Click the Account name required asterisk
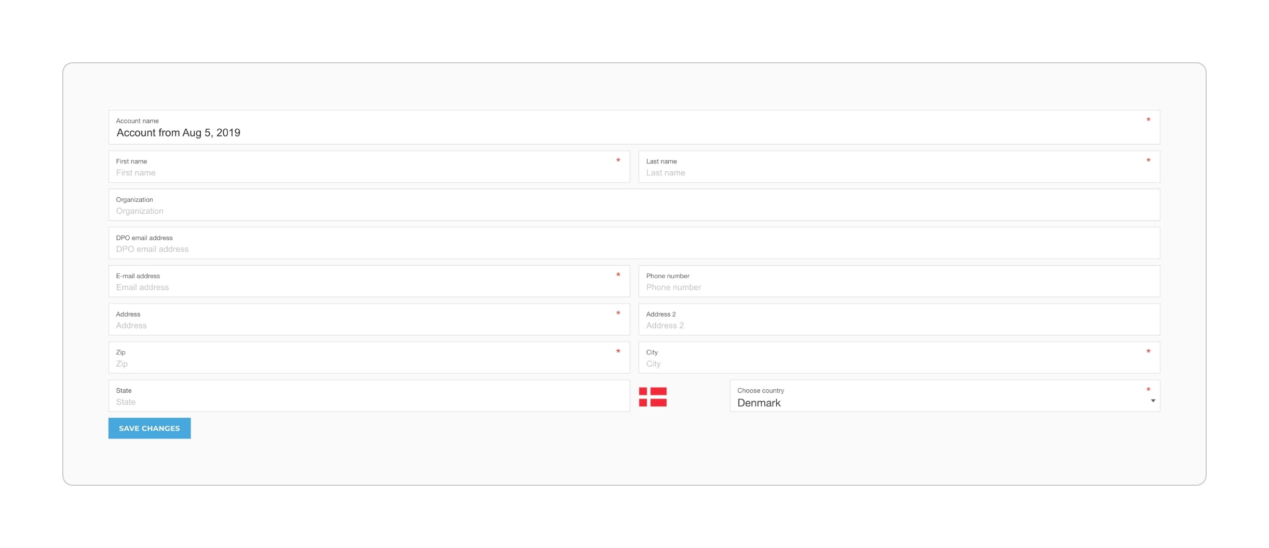This screenshot has width=1269, height=548. [1148, 120]
